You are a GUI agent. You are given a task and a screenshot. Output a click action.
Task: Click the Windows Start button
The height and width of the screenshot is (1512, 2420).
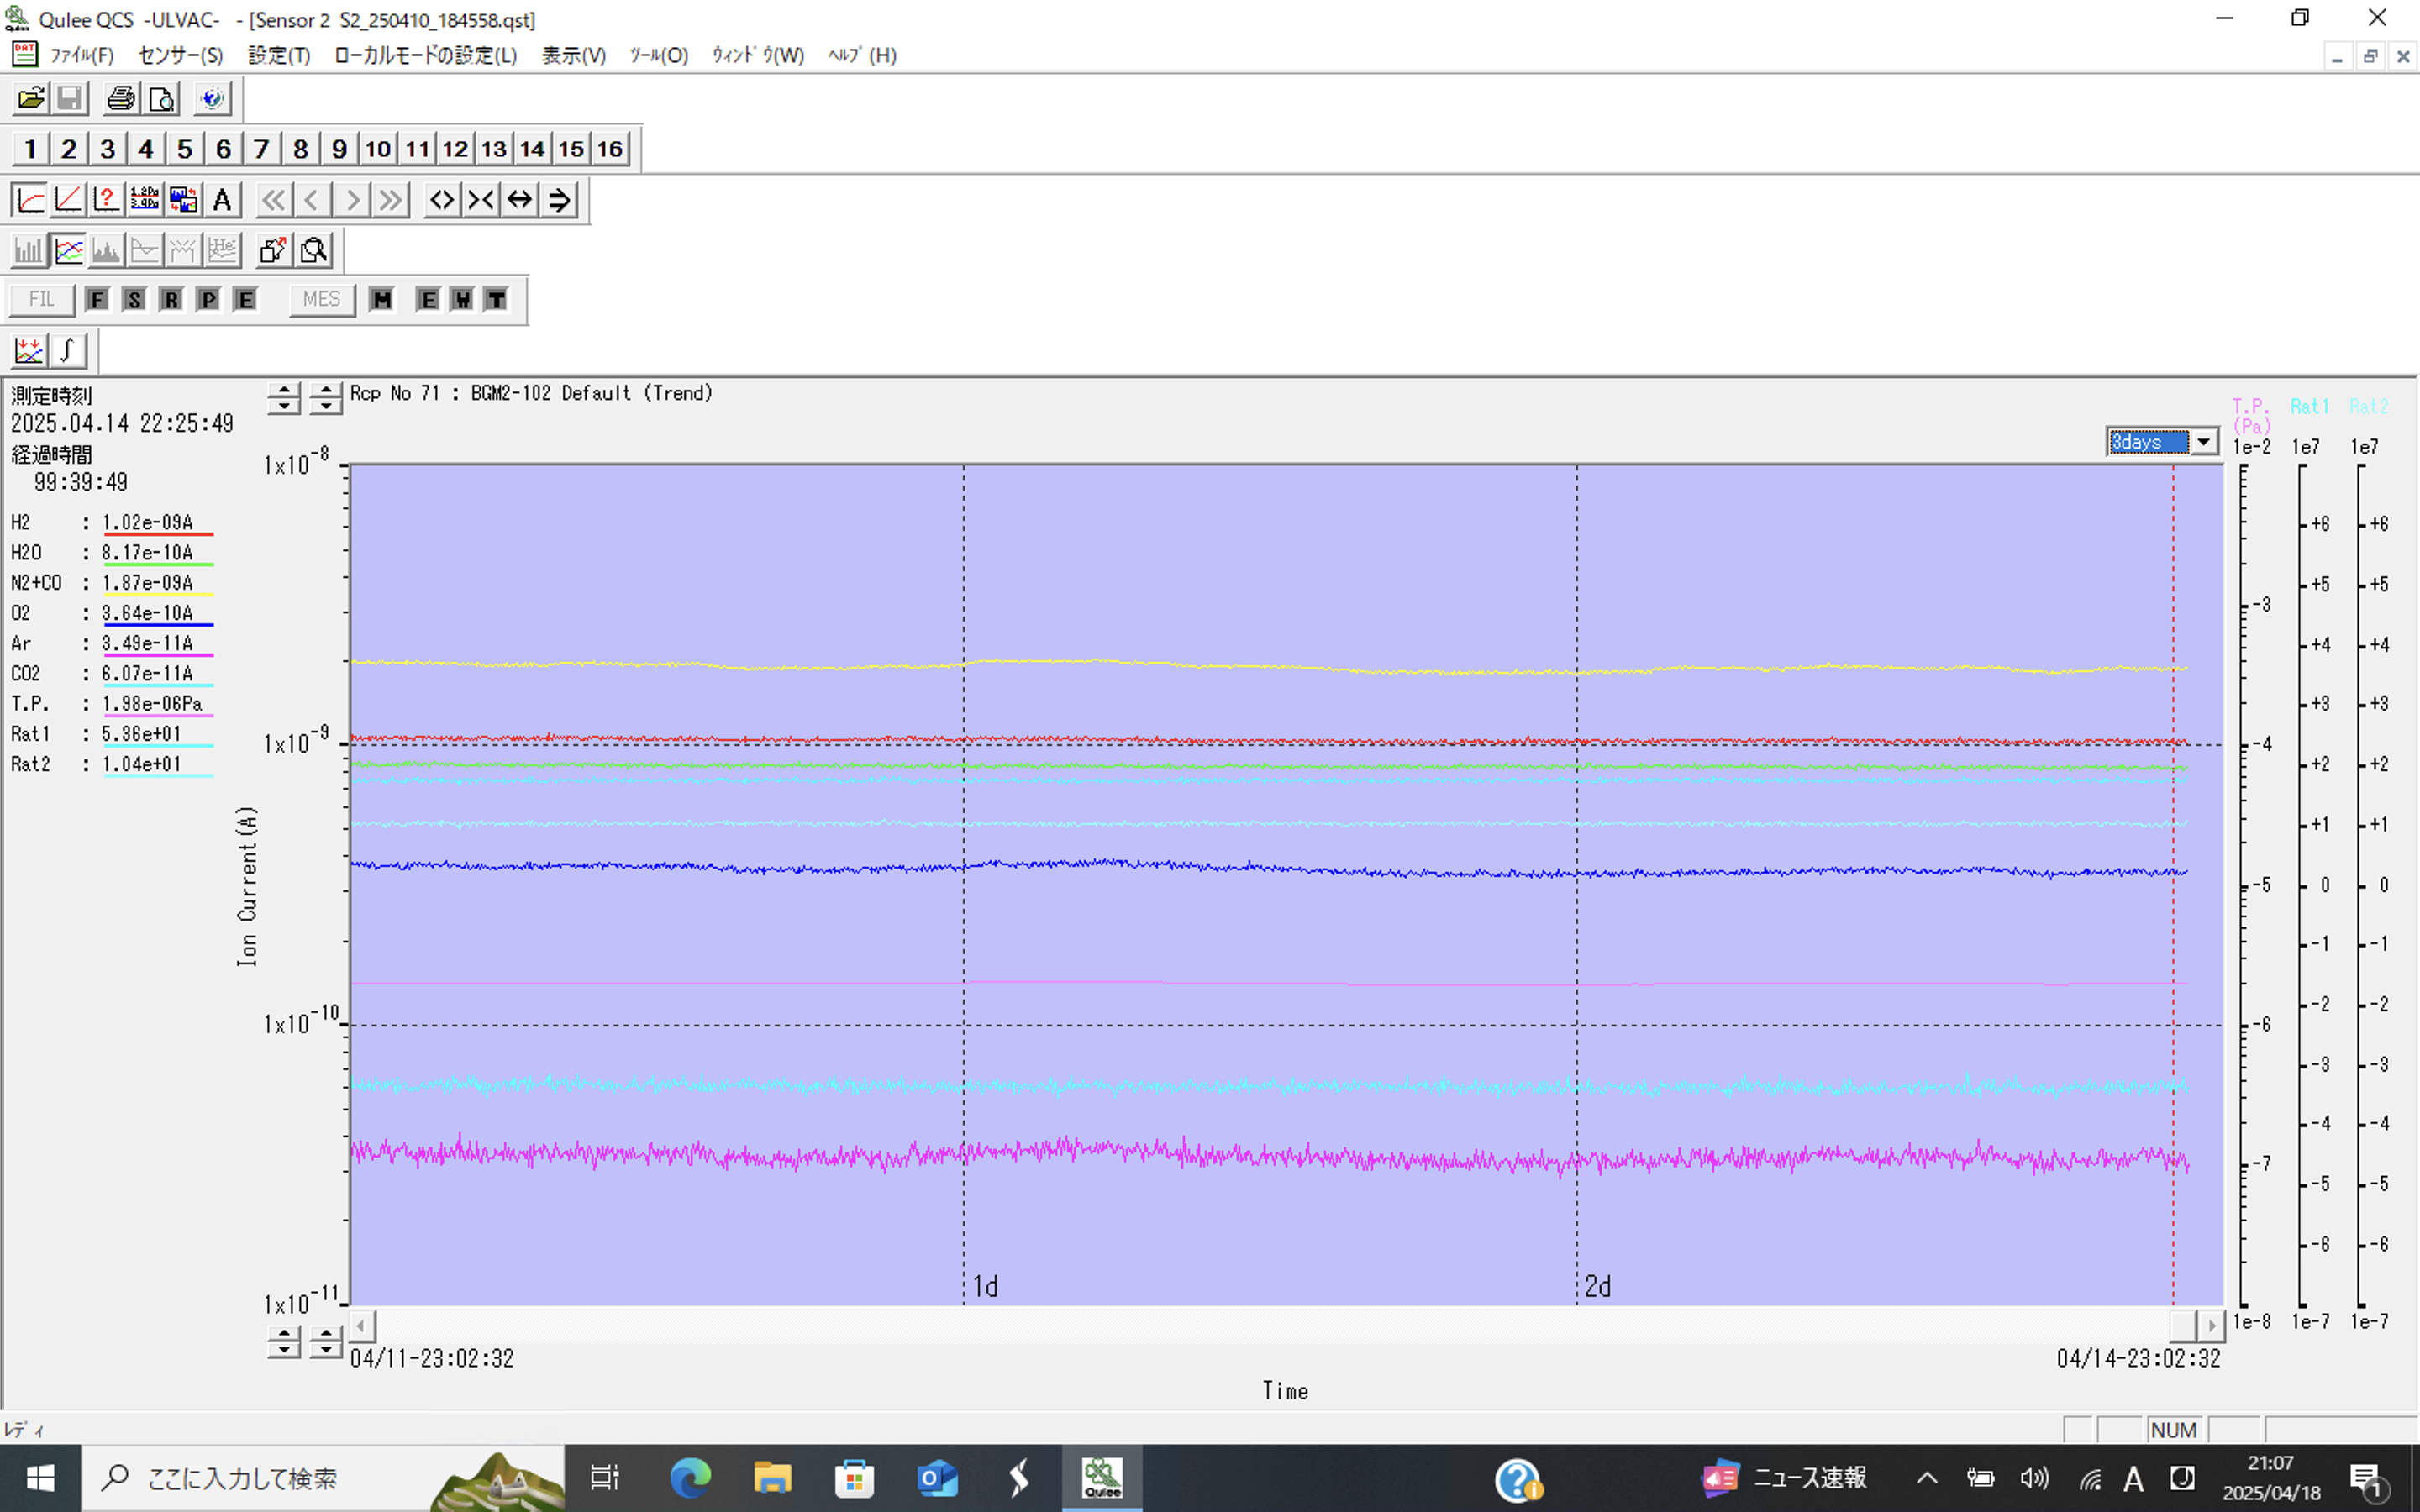coord(40,1478)
